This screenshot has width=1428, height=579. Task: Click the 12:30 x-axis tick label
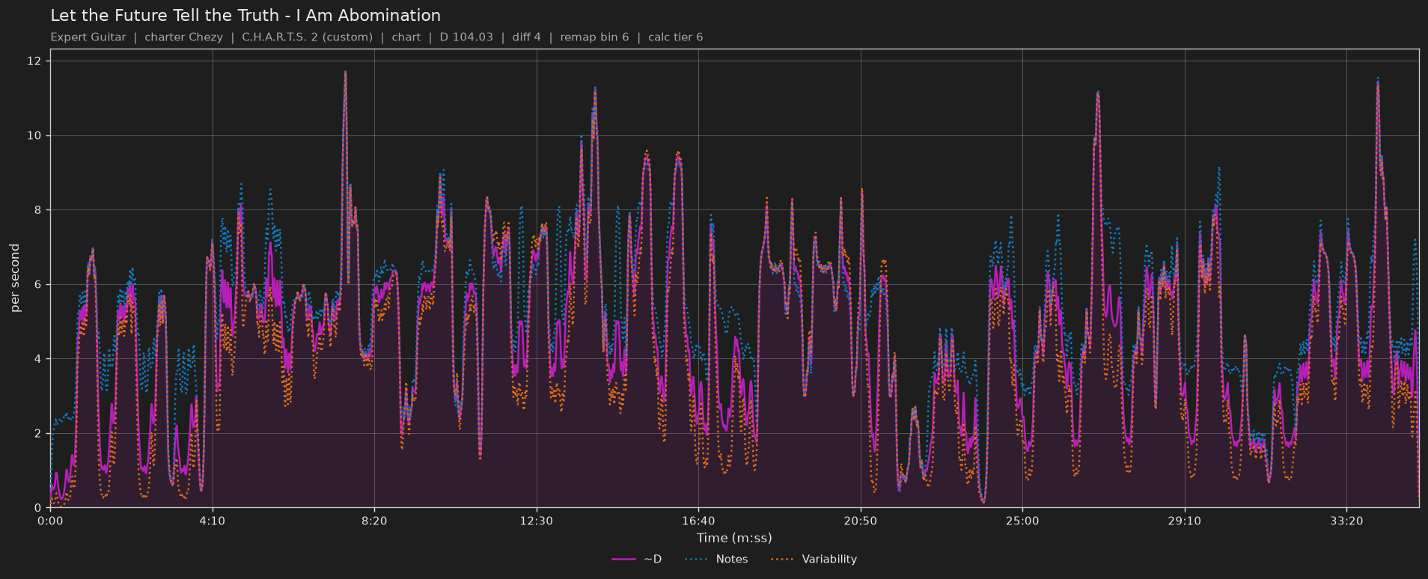point(537,521)
